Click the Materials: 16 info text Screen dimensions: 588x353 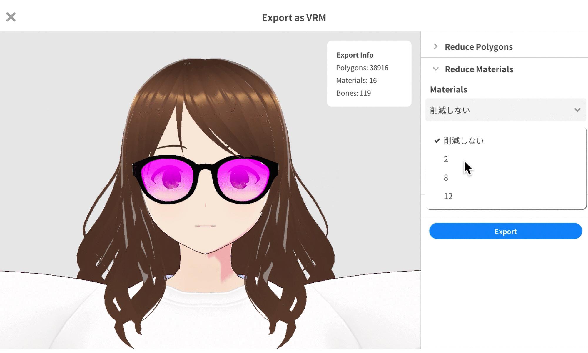pyautogui.click(x=356, y=80)
